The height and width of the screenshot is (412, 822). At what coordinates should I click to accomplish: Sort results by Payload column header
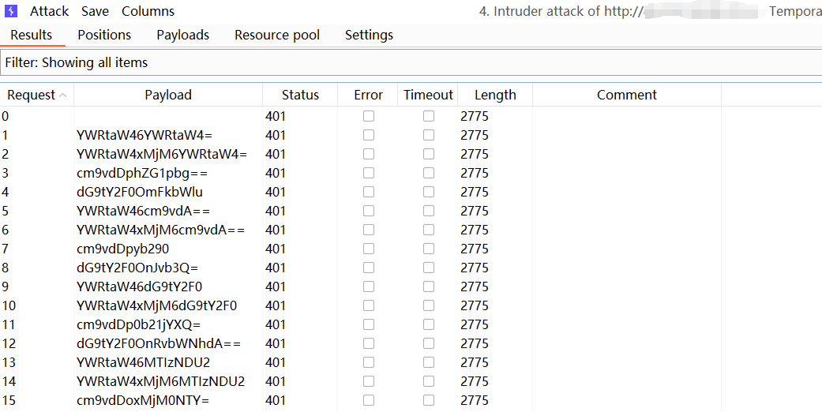167,95
